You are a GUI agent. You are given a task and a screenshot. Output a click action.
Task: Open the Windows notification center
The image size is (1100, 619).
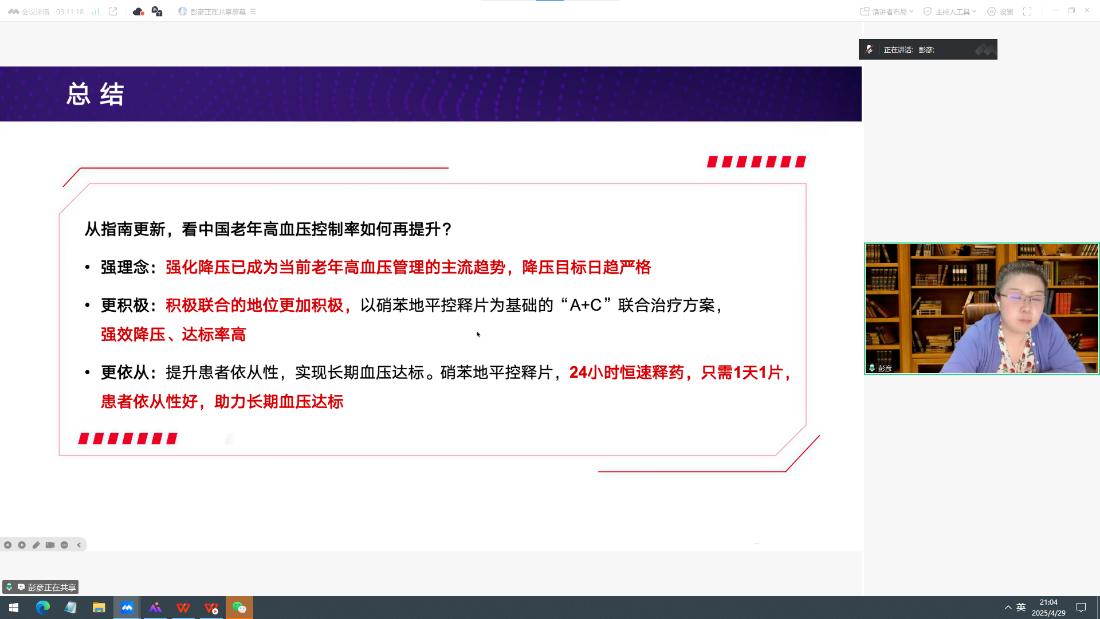pyautogui.click(x=1081, y=608)
